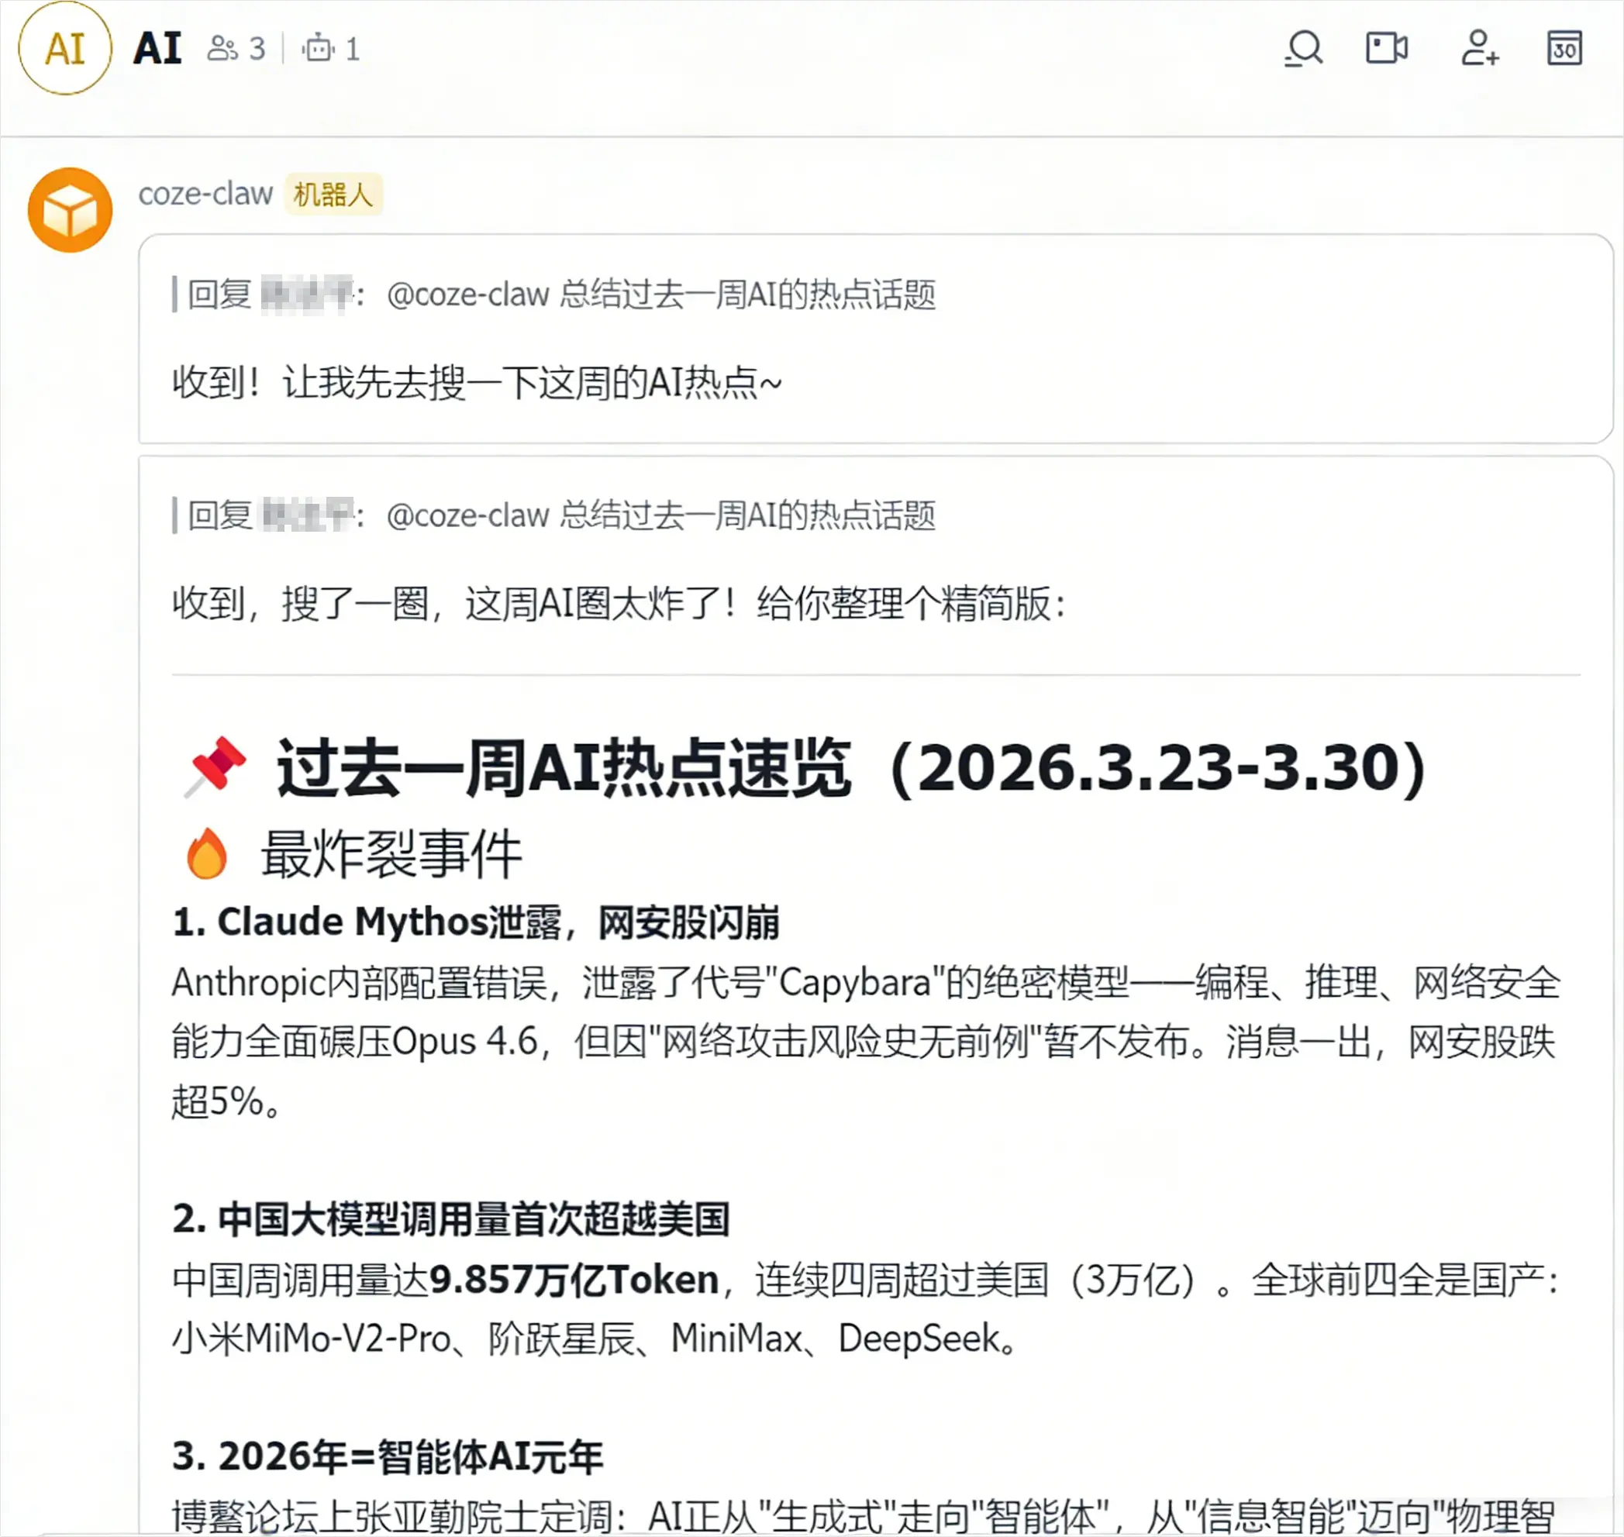1624x1537 pixels.
Task: Open the calendar icon
Action: (1564, 48)
